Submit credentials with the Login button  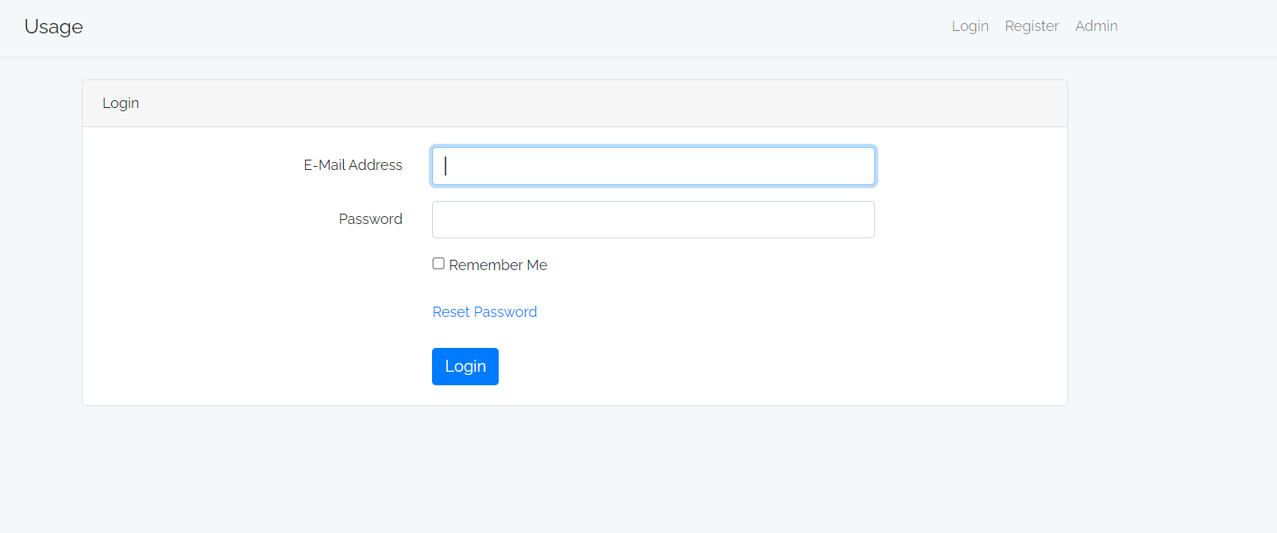465,366
